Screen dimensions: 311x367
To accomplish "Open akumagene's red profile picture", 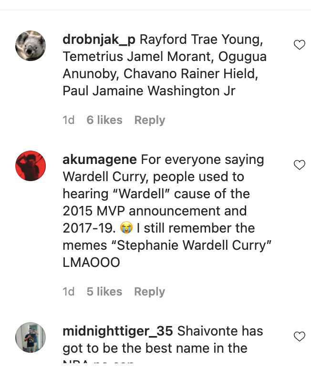I will [x=31, y=166].
